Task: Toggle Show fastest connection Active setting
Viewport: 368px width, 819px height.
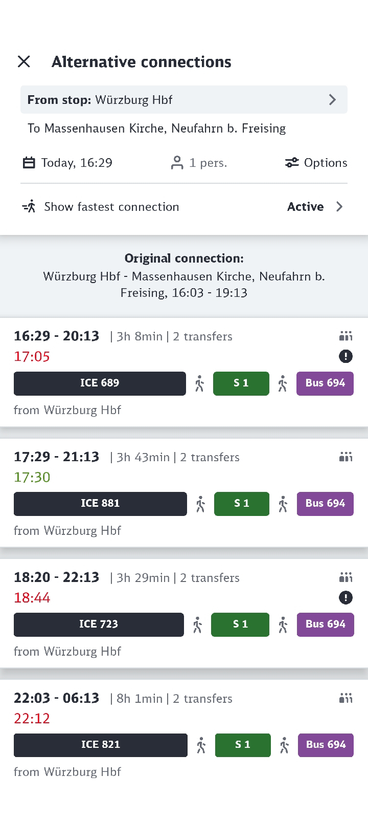Action: 184,207
